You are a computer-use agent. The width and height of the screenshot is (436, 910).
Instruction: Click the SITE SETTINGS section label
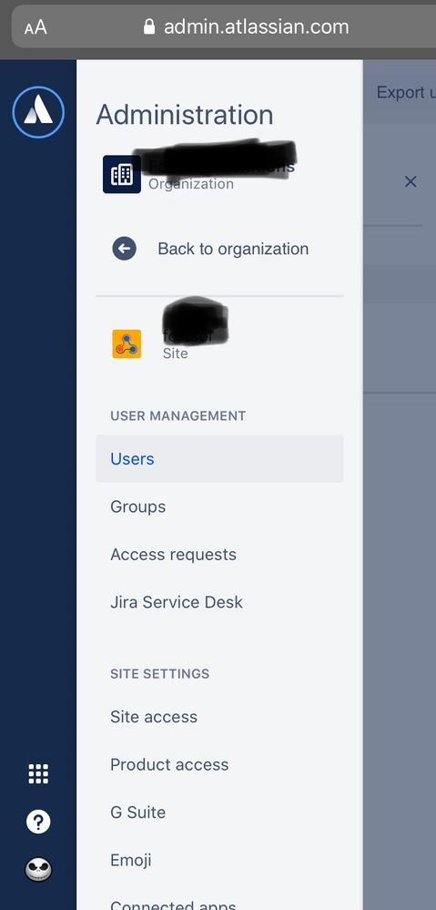pos(160,673)
